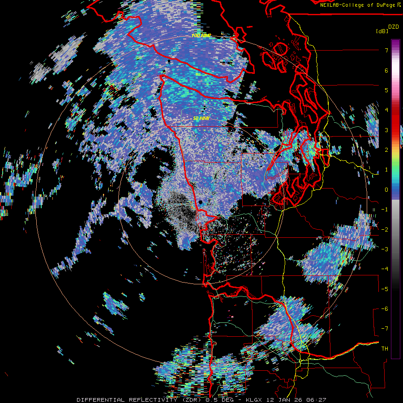The width and height of the screenshot is (403, 403).
Task: Click the 3 value on color scale
Action: click(x=386, y=130)
